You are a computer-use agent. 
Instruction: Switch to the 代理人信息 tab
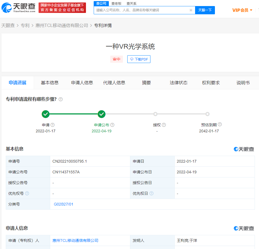114,83
